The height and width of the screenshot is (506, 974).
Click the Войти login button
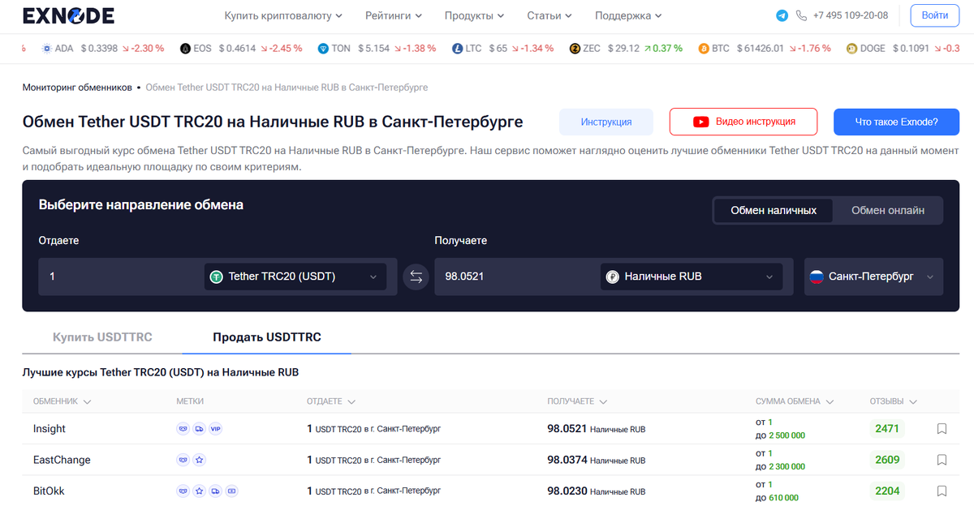[x=934, y=15]
